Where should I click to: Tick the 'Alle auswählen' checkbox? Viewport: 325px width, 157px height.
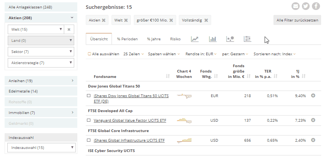click(90, 54)
